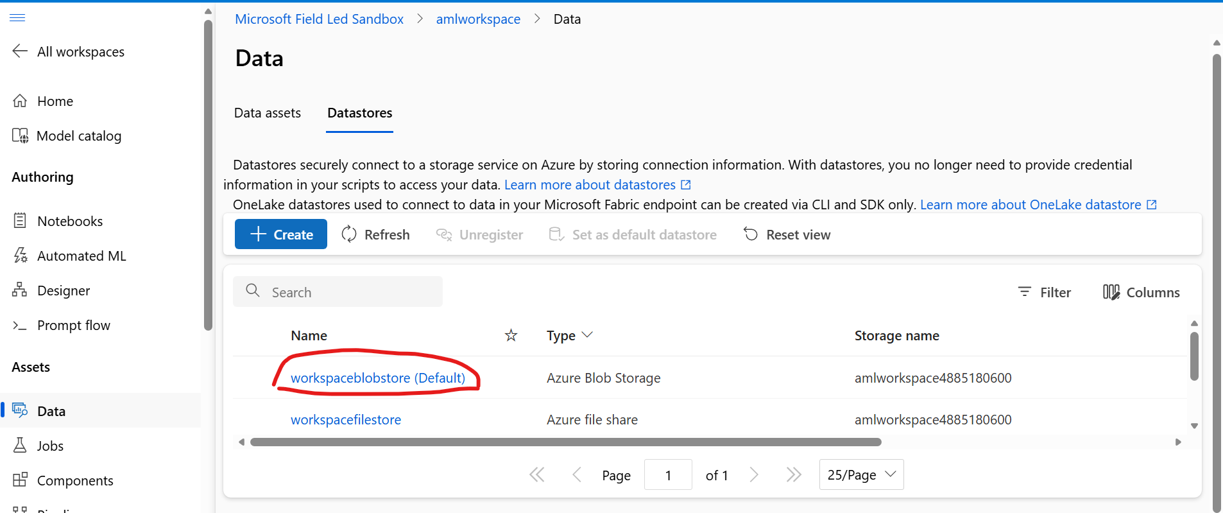This screenshot has width=1223, height=513.
Task: Click the Notebooks icon
Action: coord(20,221)
